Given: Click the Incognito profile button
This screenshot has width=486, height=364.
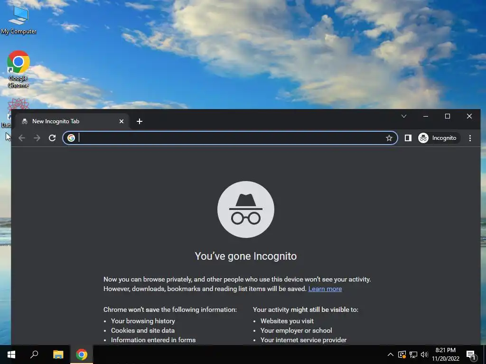Looking at the screenshot, I should pos(439,138).
